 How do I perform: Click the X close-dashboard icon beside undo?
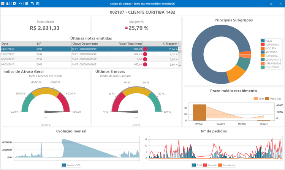point(15,3)
